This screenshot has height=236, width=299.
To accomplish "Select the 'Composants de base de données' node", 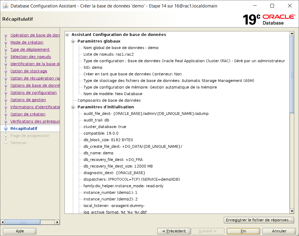I will 109,101.
